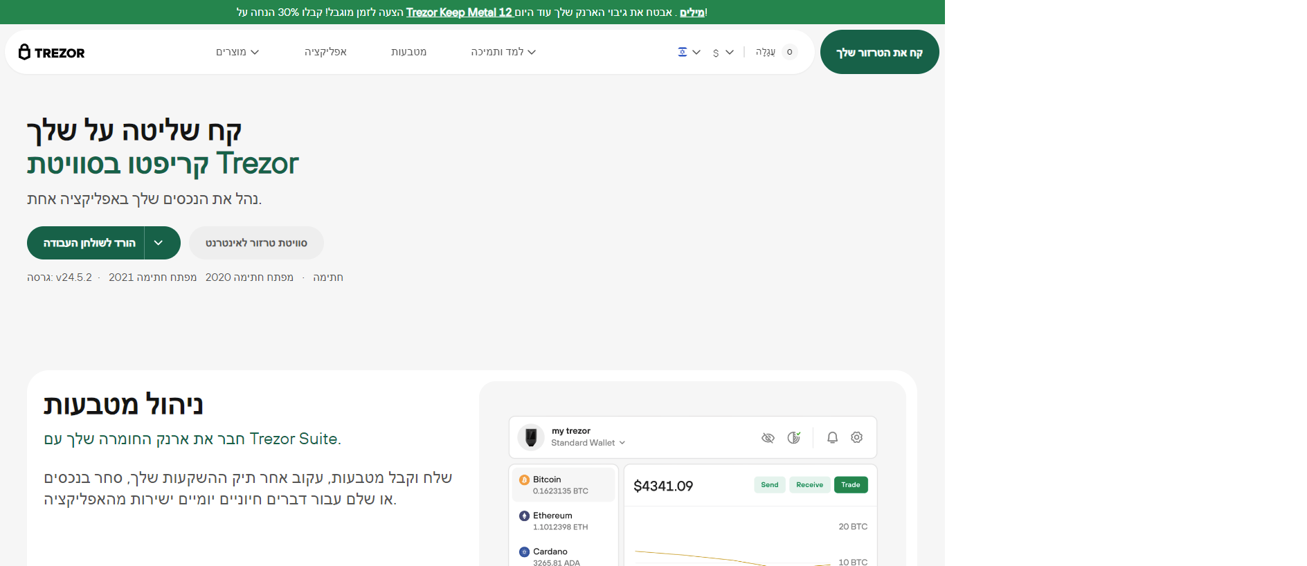Click the Tor shield status icon
This screenshot has height=566, width=1307.
pyautogui.click(x=794, y=437)
